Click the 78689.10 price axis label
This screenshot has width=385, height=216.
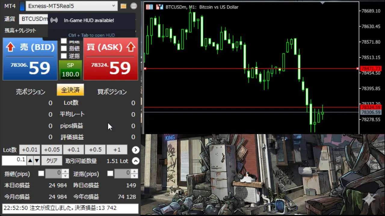click(371, 11)
